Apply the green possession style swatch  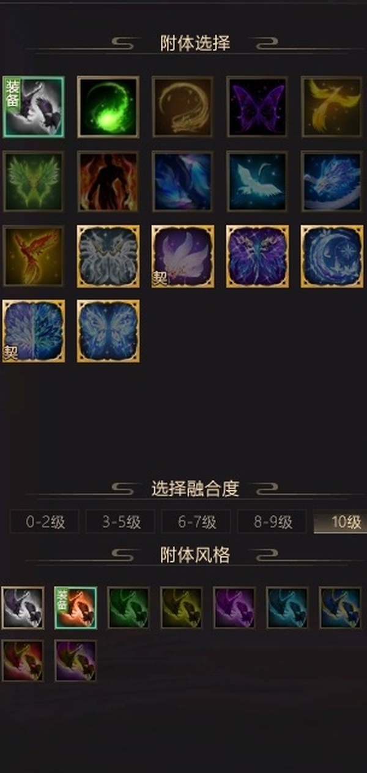coord(128,608)
